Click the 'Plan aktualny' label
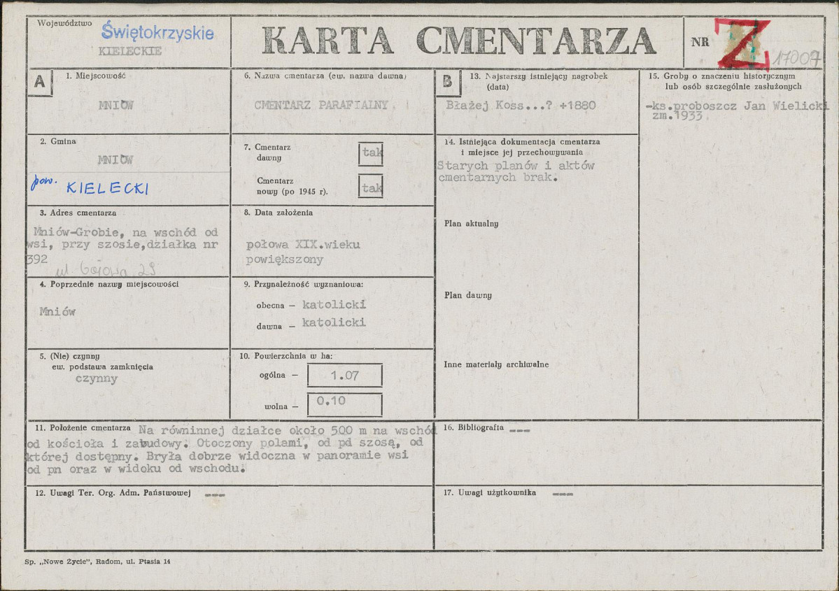Viewport: 839px width, 591px height. pos(472,224)
